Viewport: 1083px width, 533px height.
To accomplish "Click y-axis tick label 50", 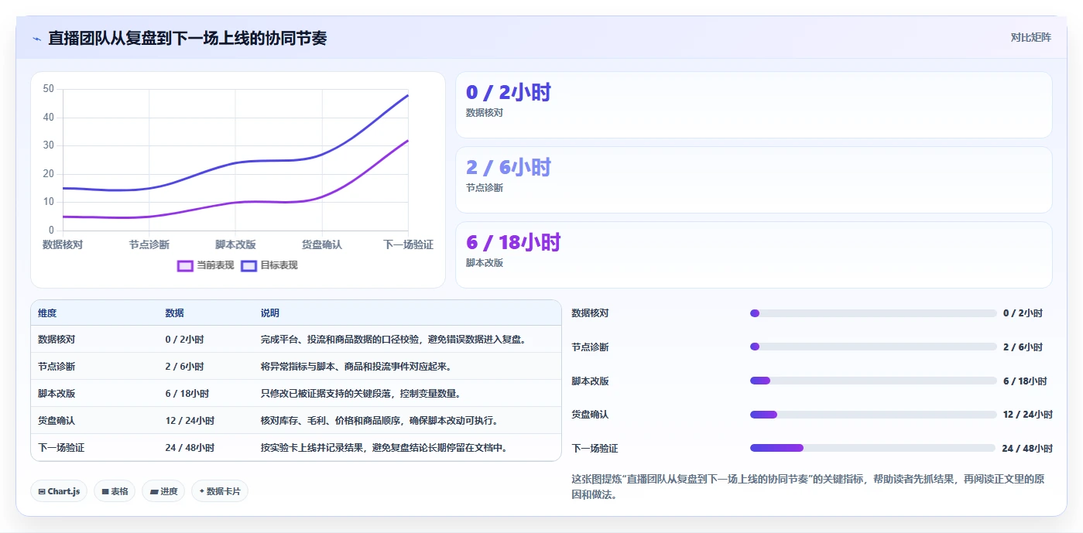I will tap(49, 89).
